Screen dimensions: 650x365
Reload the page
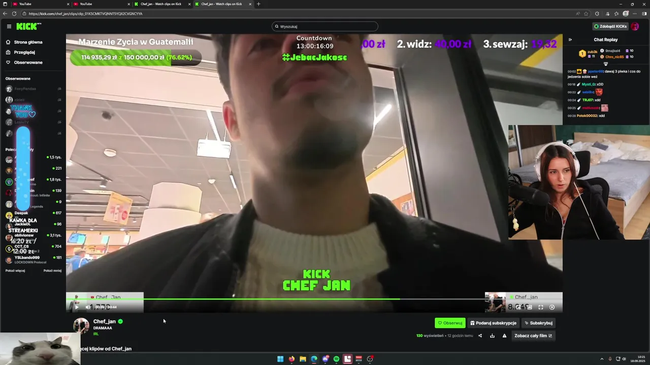[x=14, y=14]
